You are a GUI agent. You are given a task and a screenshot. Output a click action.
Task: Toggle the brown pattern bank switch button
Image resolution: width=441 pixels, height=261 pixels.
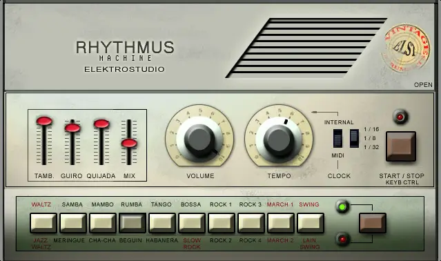[x=373, y=223]
